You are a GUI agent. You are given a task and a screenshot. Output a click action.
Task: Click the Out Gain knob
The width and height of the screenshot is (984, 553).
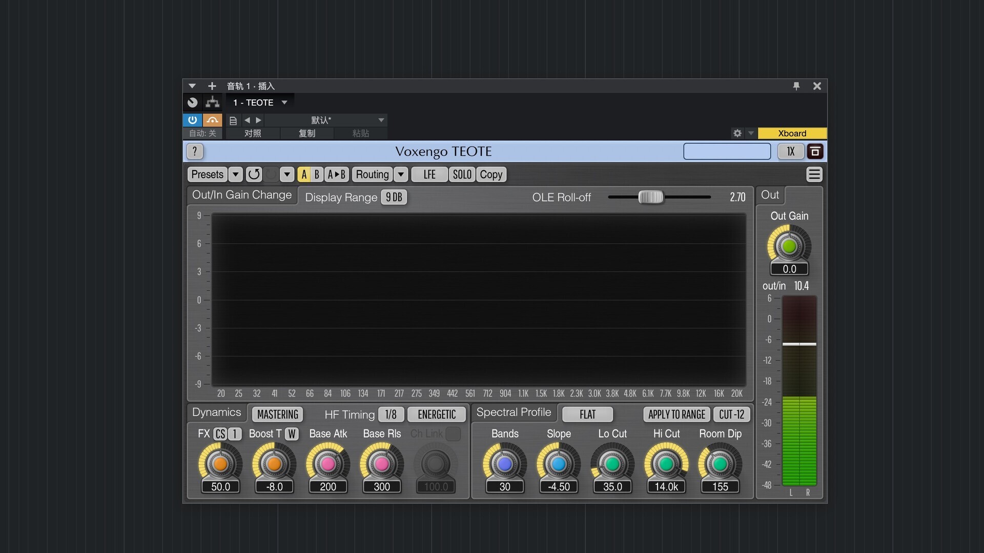pyautogui.click(x=789, y=247)
